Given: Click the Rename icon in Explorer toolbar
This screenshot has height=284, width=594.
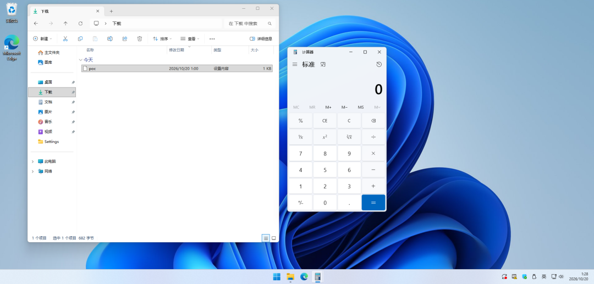Looking at the screenshot, I should point(110,38).
